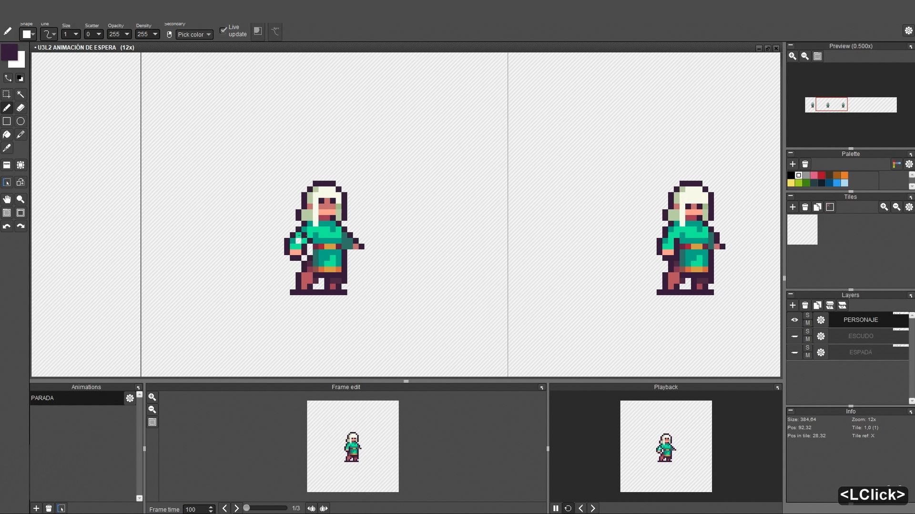Viewport: 915px width, 514px height.
Task: Toggle Live update checkbox
Action: 223,30
